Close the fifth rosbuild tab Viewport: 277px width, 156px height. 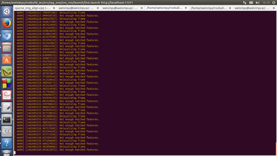pos(230,8)
